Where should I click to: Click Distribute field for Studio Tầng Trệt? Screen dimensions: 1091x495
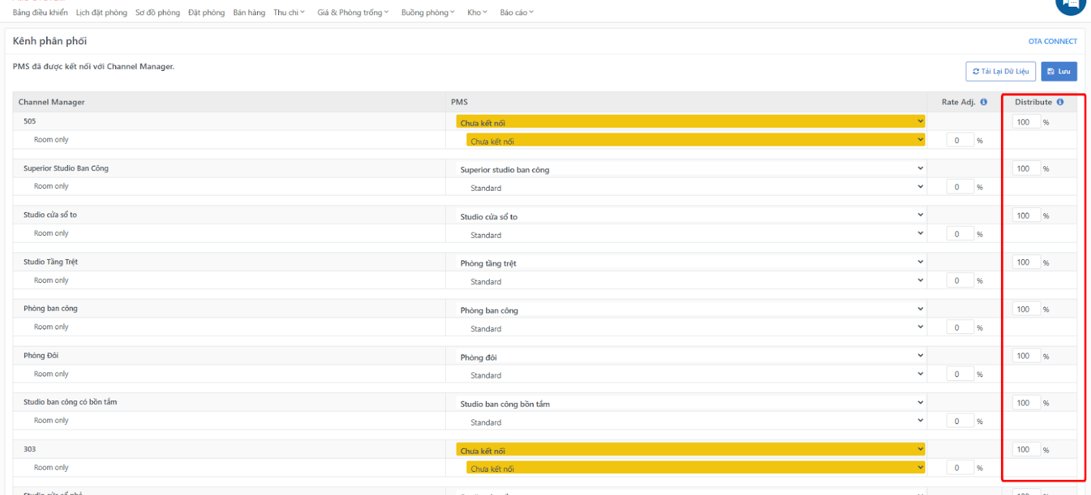1026,262
